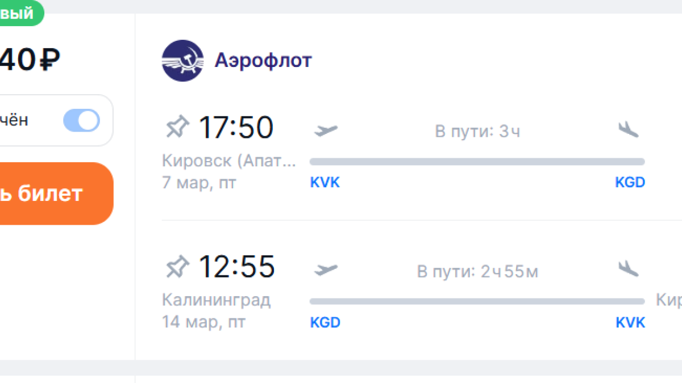Click the Калининград departure city label
This screenshot has width=682, height=383.
pyautogui.click(x=216, y=300)
